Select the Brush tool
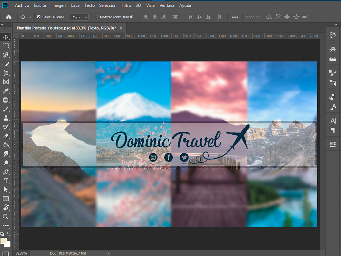Screen dimensions: 341x256 click(x=6, y=109)
